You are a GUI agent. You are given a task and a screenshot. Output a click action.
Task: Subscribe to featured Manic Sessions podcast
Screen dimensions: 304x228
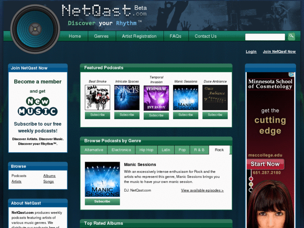[x=186, y=115]
